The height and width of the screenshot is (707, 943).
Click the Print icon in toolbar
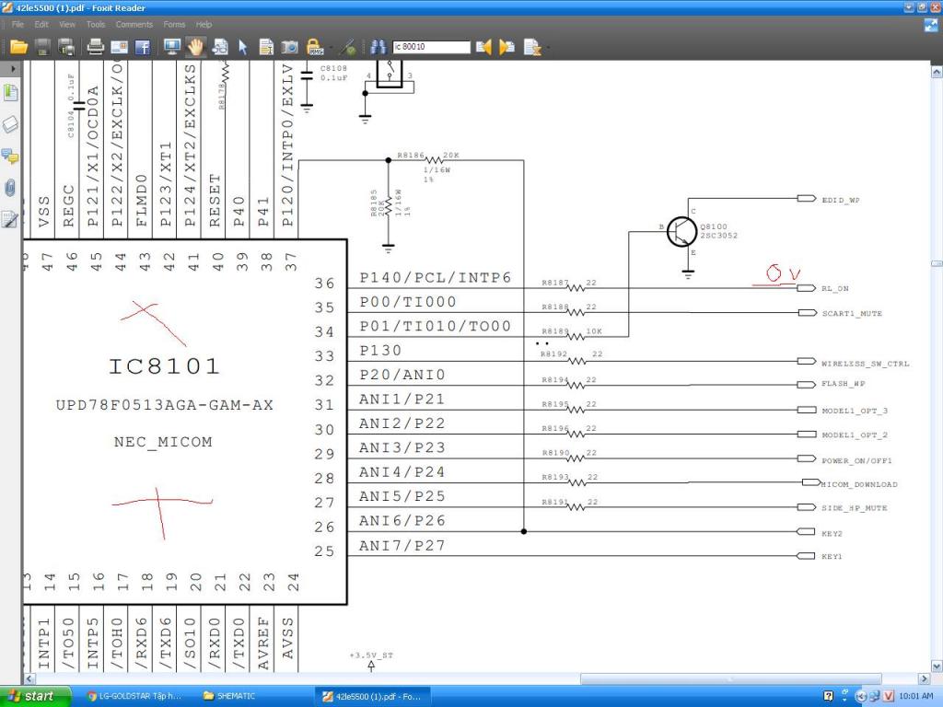(x=94, y=47)
